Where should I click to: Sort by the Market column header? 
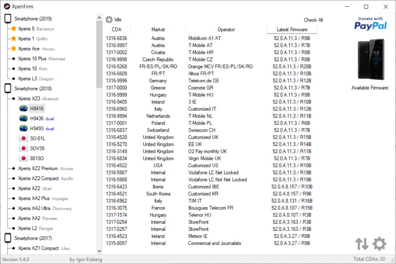[158, 30]
